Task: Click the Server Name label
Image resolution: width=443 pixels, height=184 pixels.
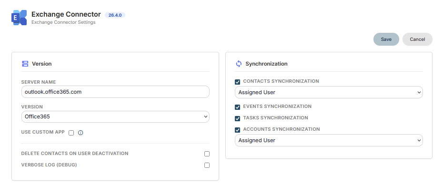Action: coord(39,82)
